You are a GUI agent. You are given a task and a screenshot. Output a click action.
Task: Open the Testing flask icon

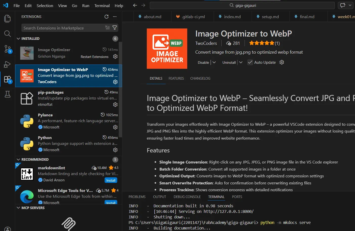(x=8, y=94)
